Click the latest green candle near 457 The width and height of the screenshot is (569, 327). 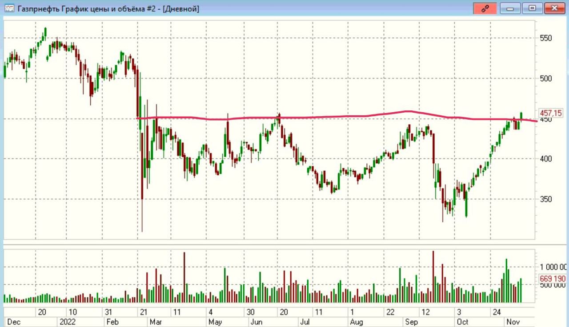(521, 116)
